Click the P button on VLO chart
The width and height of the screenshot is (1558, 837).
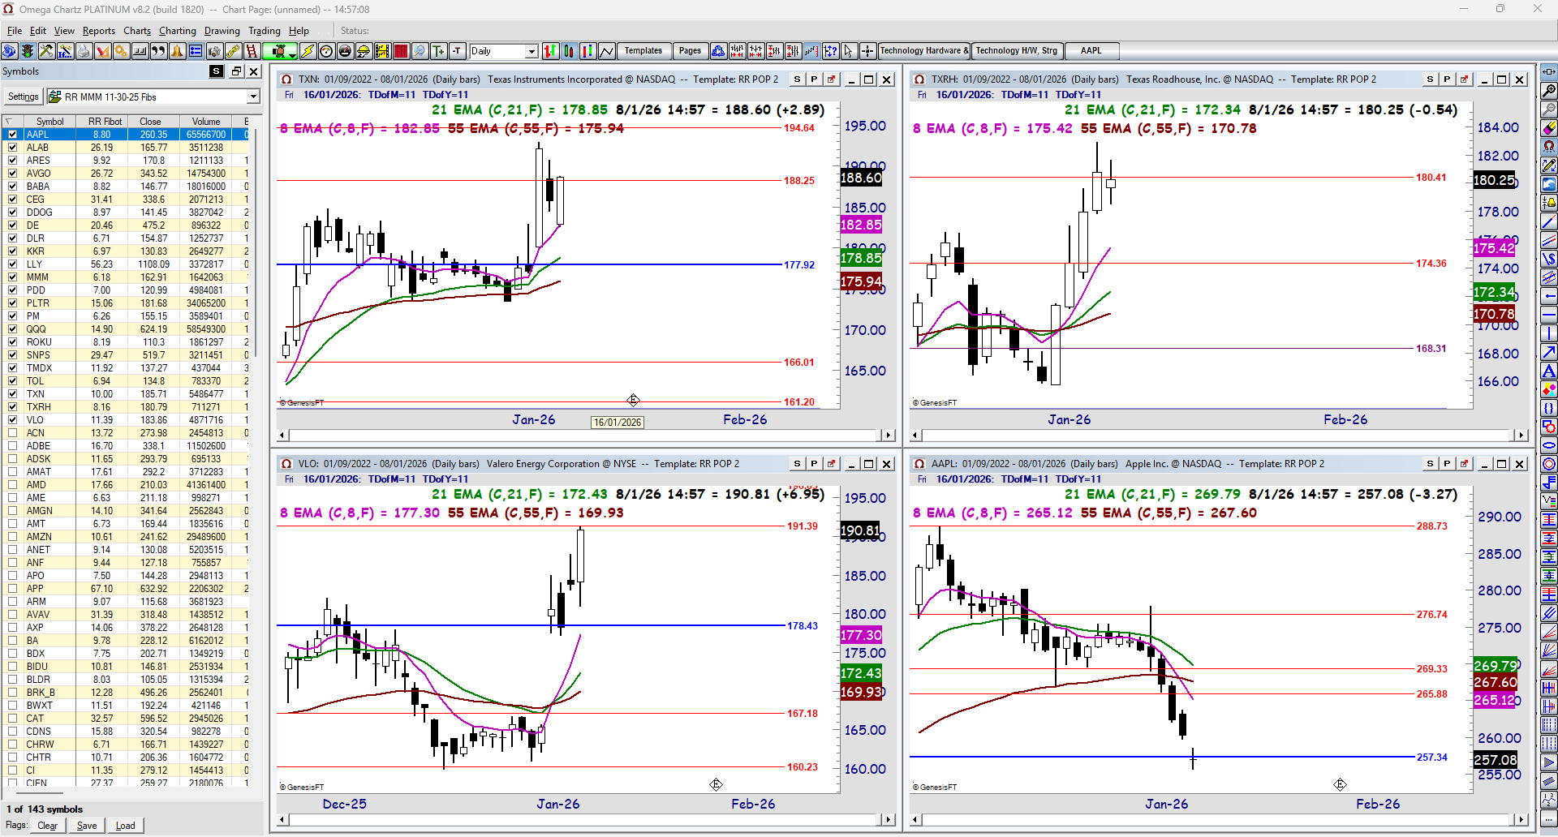[814, 464]
